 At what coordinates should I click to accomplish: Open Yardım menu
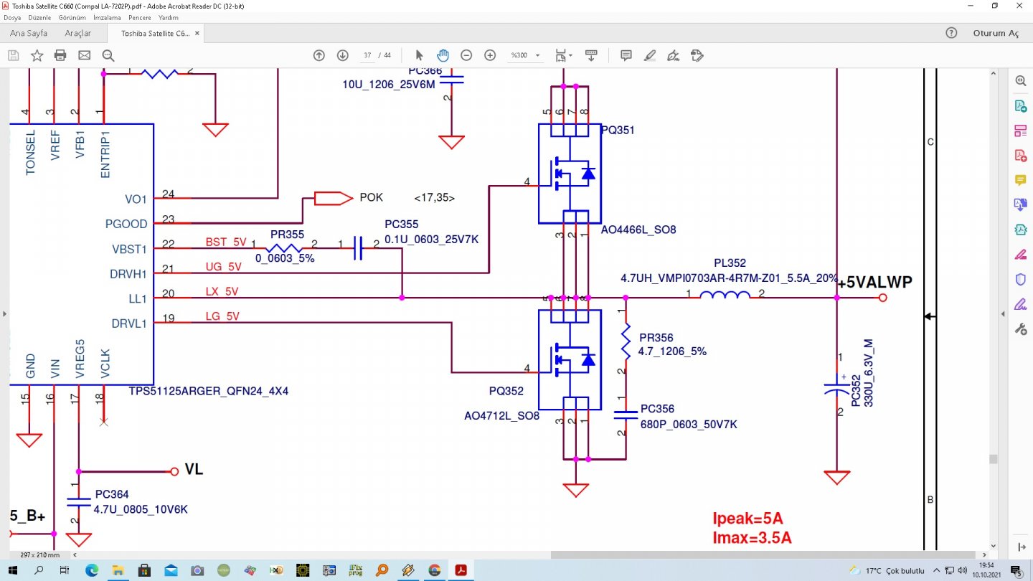pyautogui.click(x=168, y=18)
